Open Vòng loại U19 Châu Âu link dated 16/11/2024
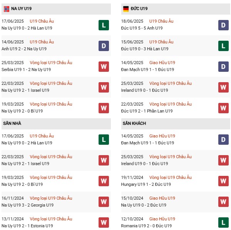The image size is (231, 230). click(51, 198)
